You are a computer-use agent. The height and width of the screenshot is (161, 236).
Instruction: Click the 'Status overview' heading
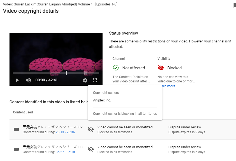123,33
